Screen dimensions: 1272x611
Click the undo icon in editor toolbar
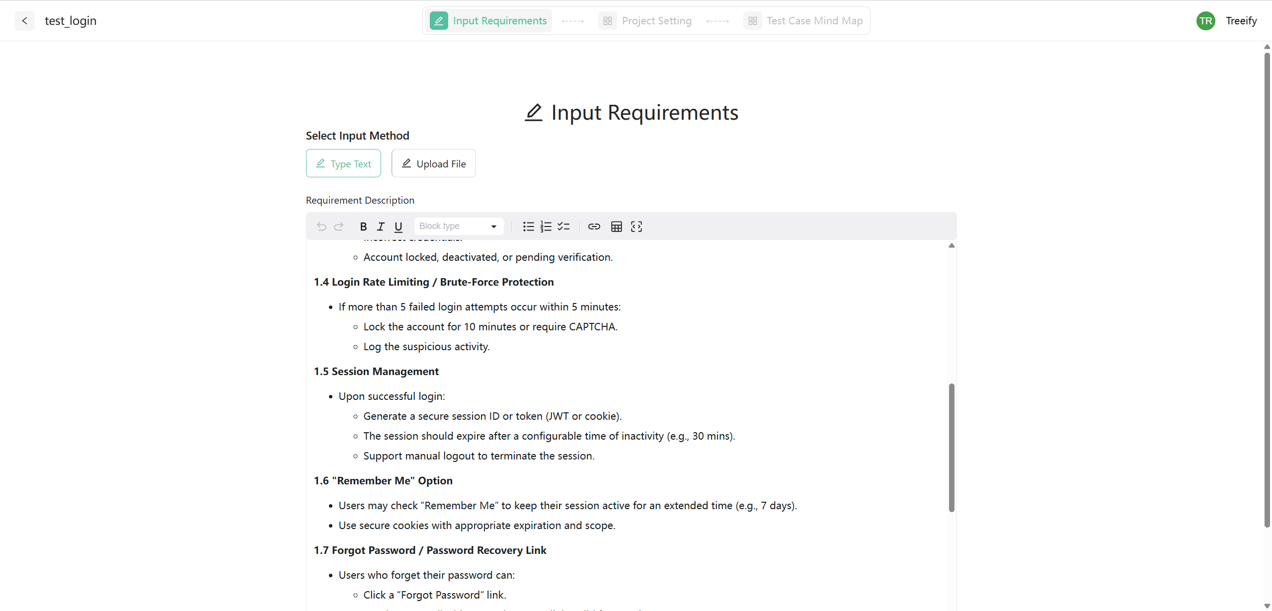pyautogui.click(x=321, y=227)
